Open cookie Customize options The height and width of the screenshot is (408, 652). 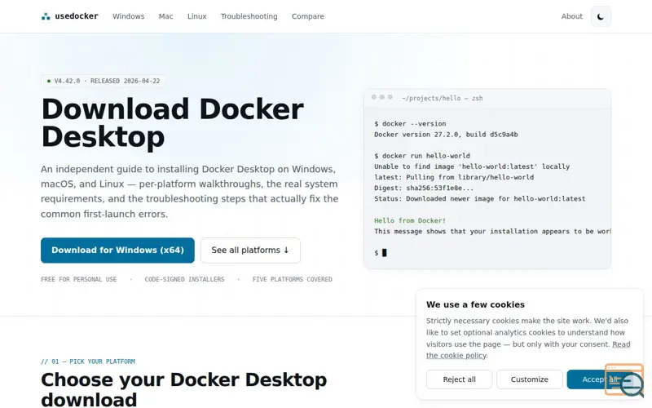pos(529,379)
